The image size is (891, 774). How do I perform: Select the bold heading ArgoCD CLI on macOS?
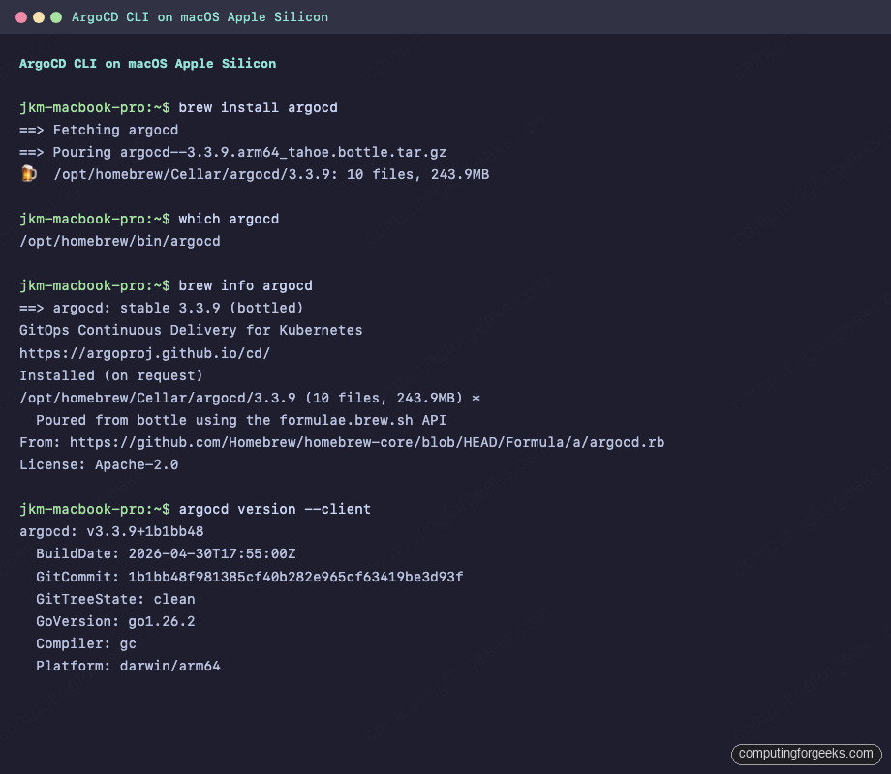tap(148, 64)
